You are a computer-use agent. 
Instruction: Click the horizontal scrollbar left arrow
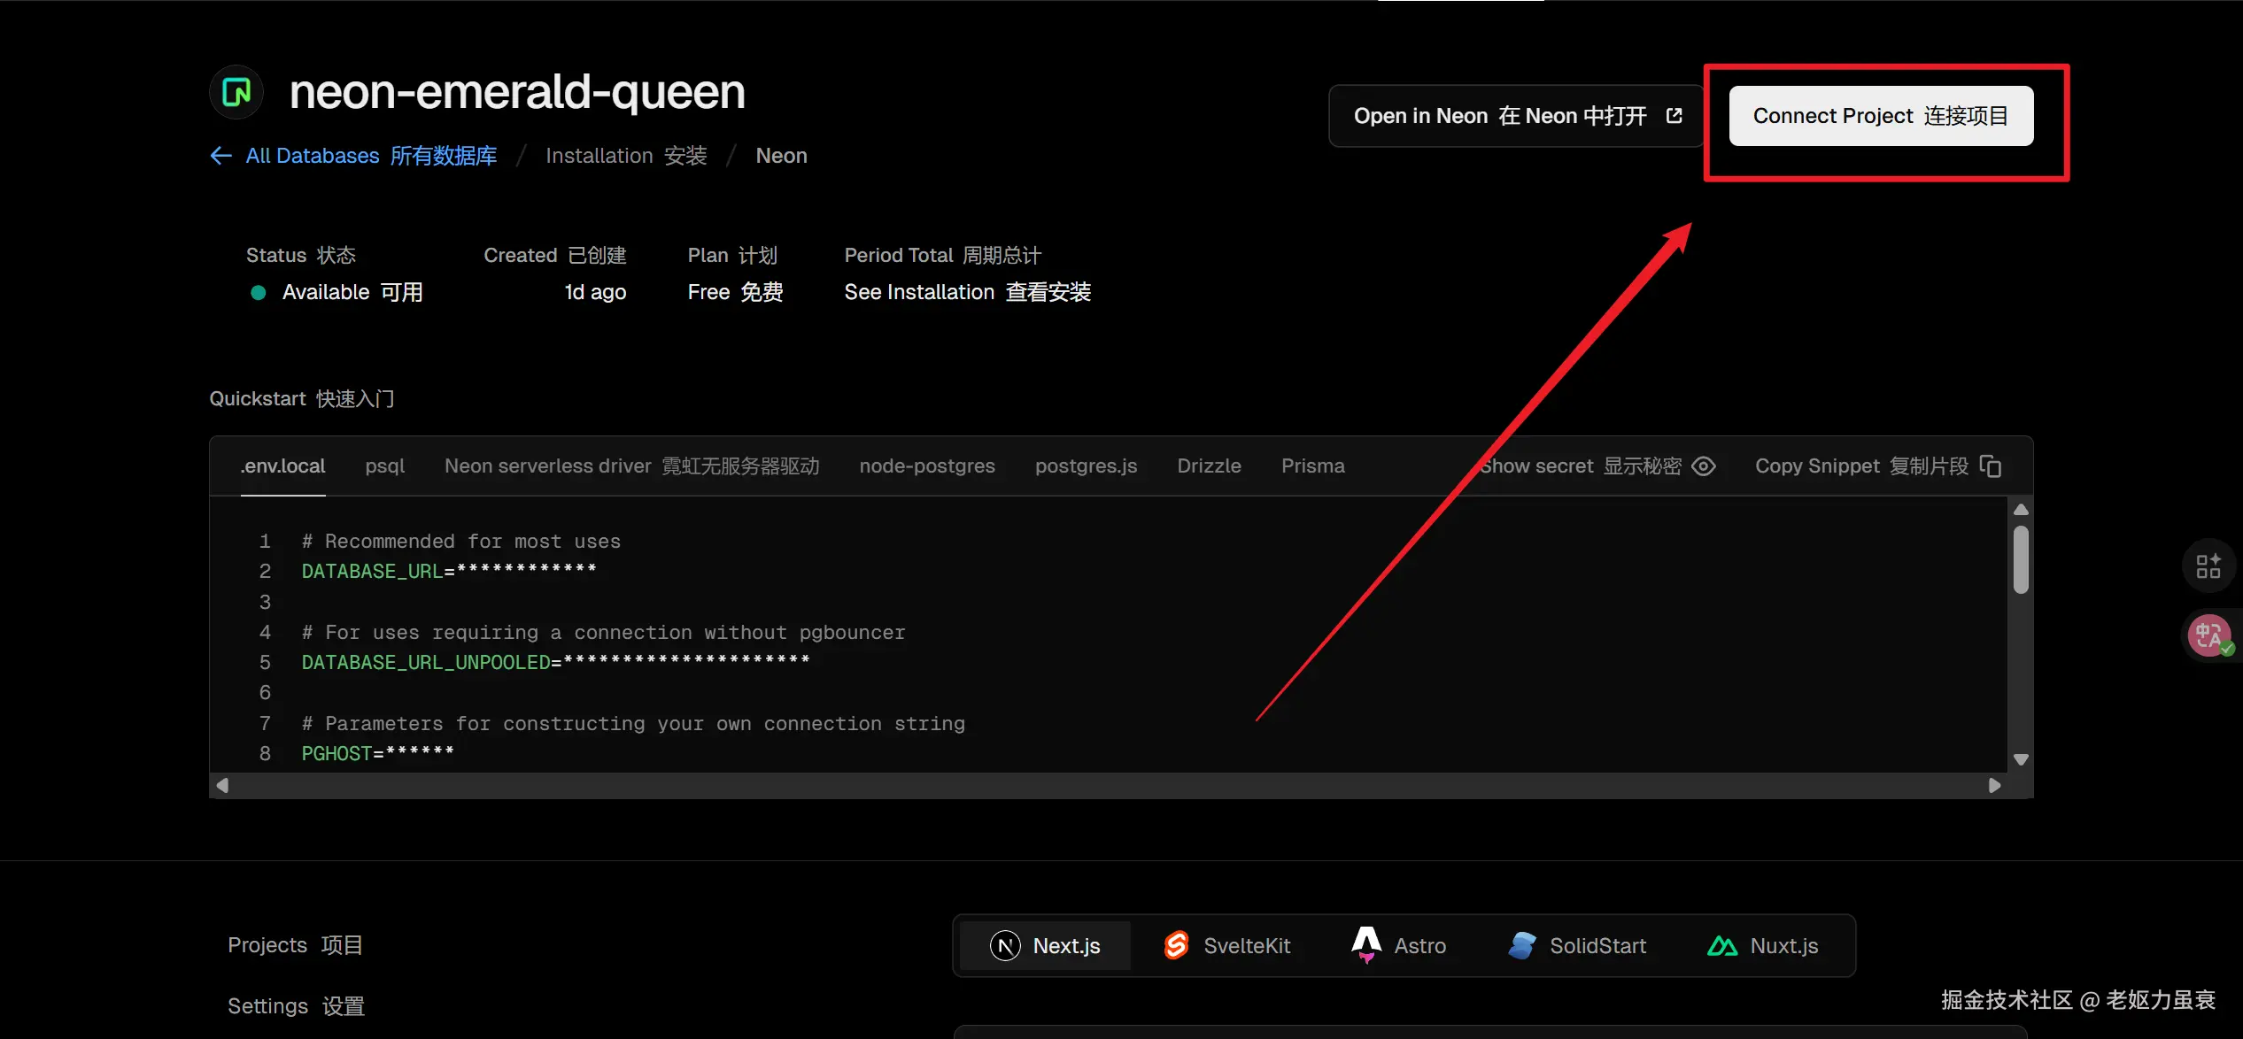(222, 786)
